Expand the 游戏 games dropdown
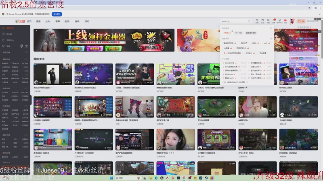The width and height of the screenshot is (323, 181). tap(77, 21)
